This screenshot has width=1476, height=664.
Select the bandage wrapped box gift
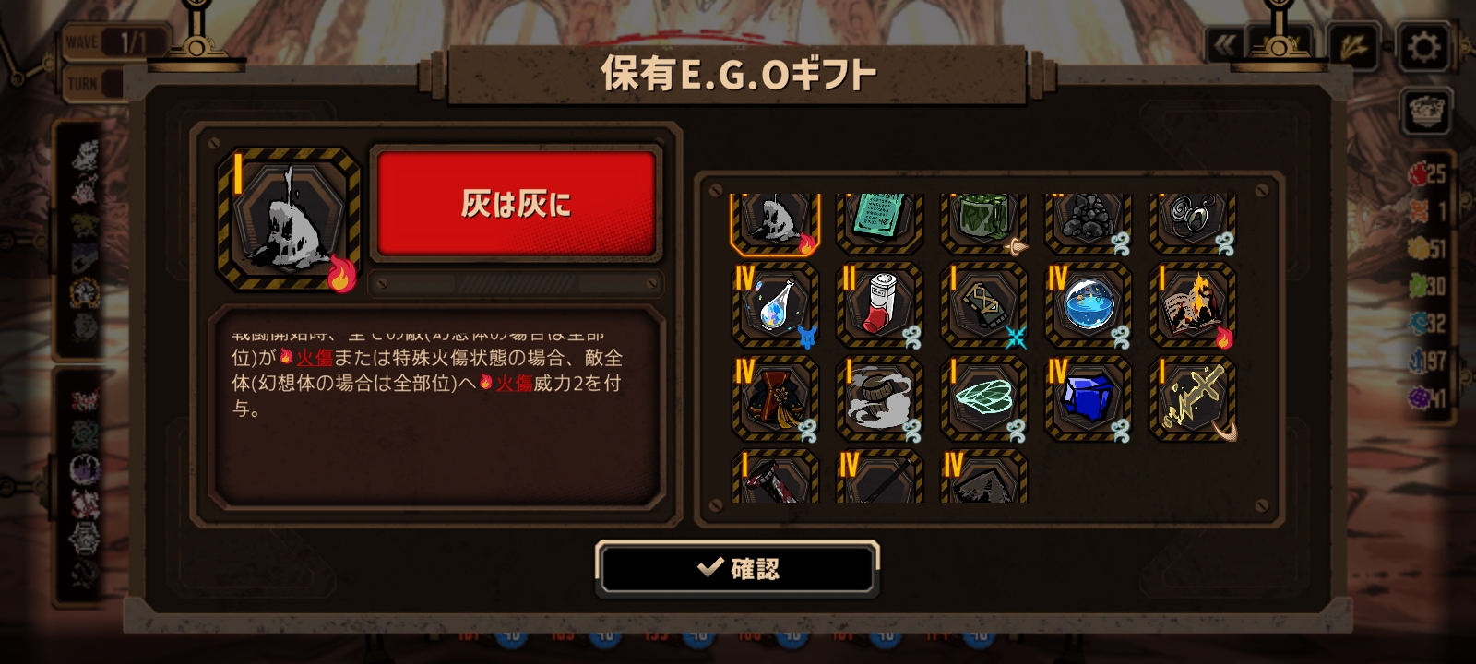(983, 305)
